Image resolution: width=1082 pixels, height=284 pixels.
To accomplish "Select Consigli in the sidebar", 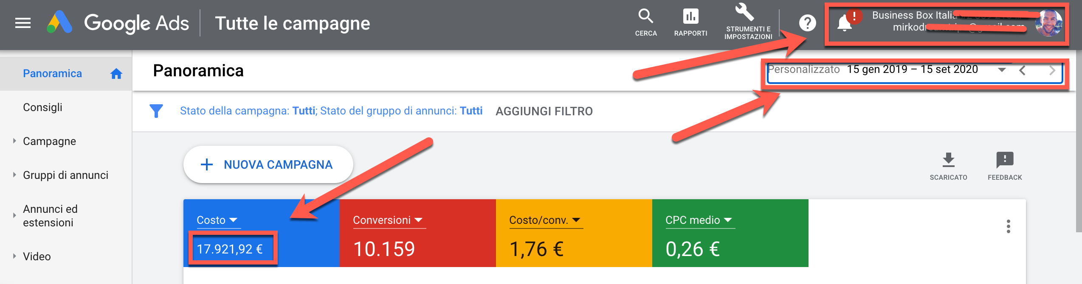I will point(43,108).
